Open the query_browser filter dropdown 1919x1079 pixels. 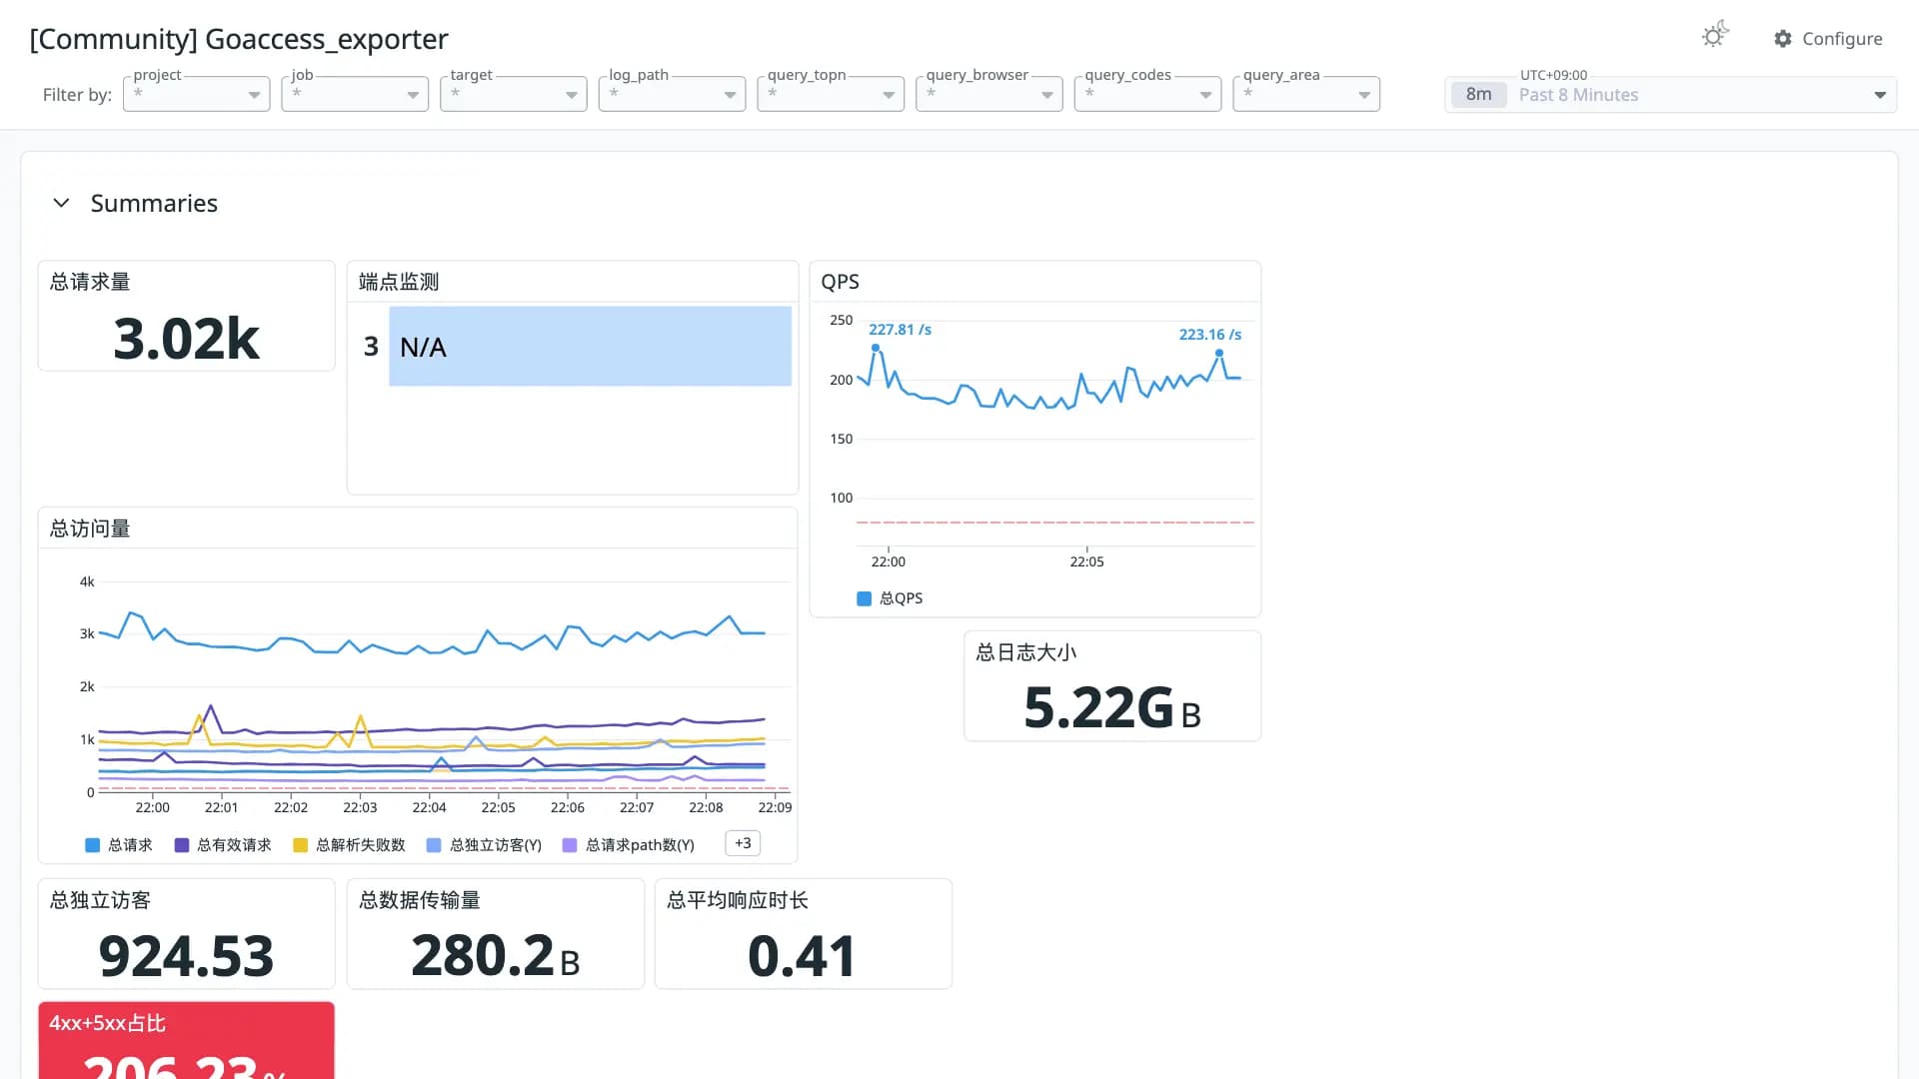[x=988, y=94]
